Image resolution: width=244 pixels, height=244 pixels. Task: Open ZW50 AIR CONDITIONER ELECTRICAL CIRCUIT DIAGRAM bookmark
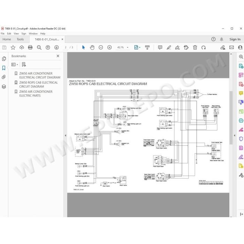point(40,75)
